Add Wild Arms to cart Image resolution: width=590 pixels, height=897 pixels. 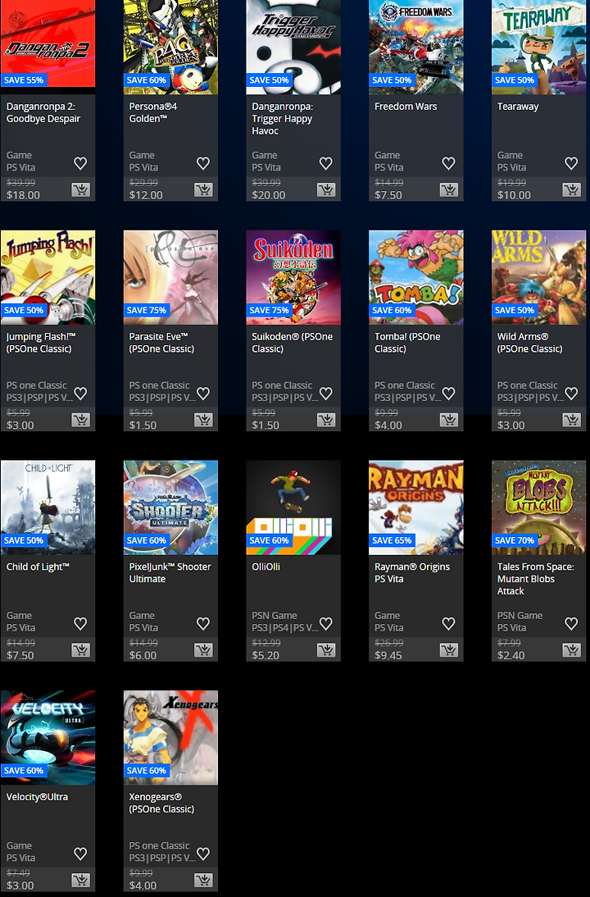click(x=571, y=420)
